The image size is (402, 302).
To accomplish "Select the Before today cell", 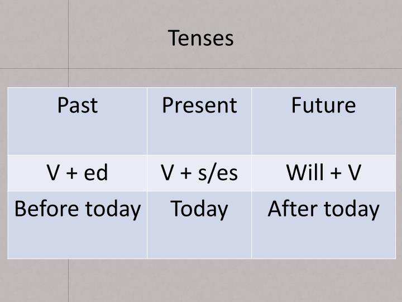I will pos(78,225).
